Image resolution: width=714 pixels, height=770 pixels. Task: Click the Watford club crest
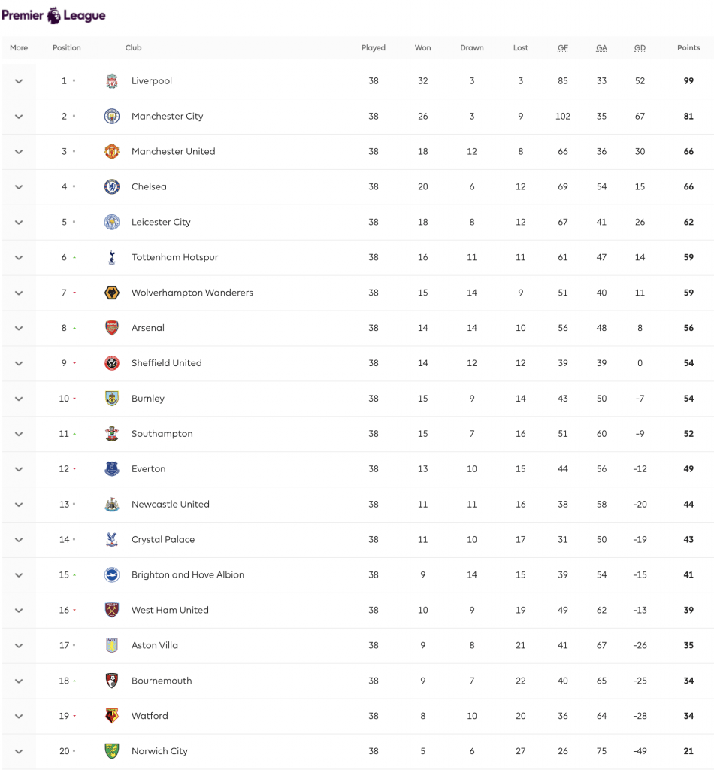[112, 716]
